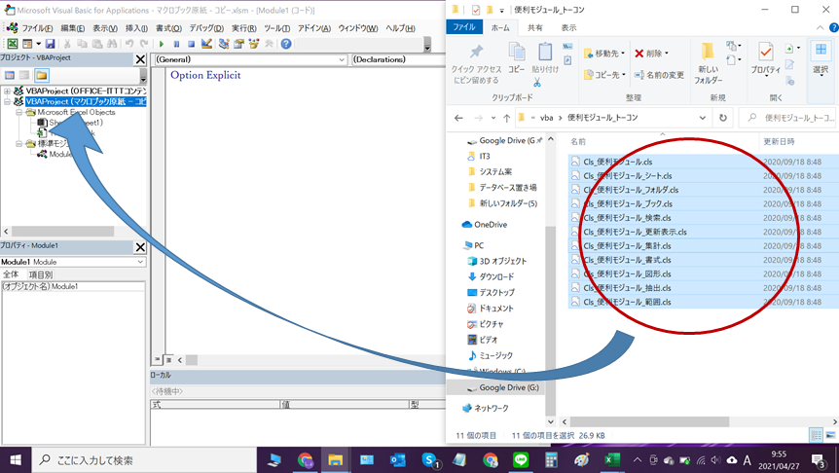This screenshot has height=473, width=839.
Task: Open Project Explorer via toolbar icon
Action: pyautogui.click(x=224, y=44)
